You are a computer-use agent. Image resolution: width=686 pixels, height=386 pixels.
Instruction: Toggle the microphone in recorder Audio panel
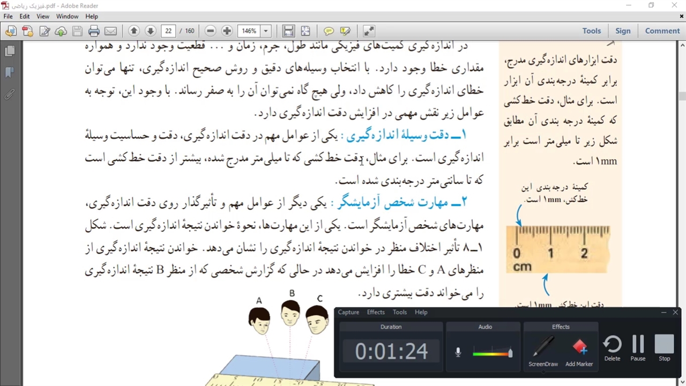point(458,352)
